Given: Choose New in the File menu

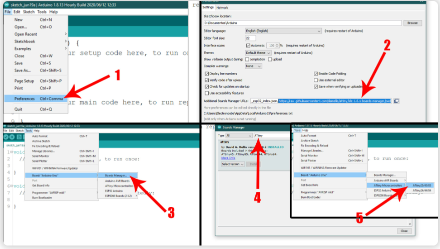Looking at the screenshot, I should tap(36, 19).
